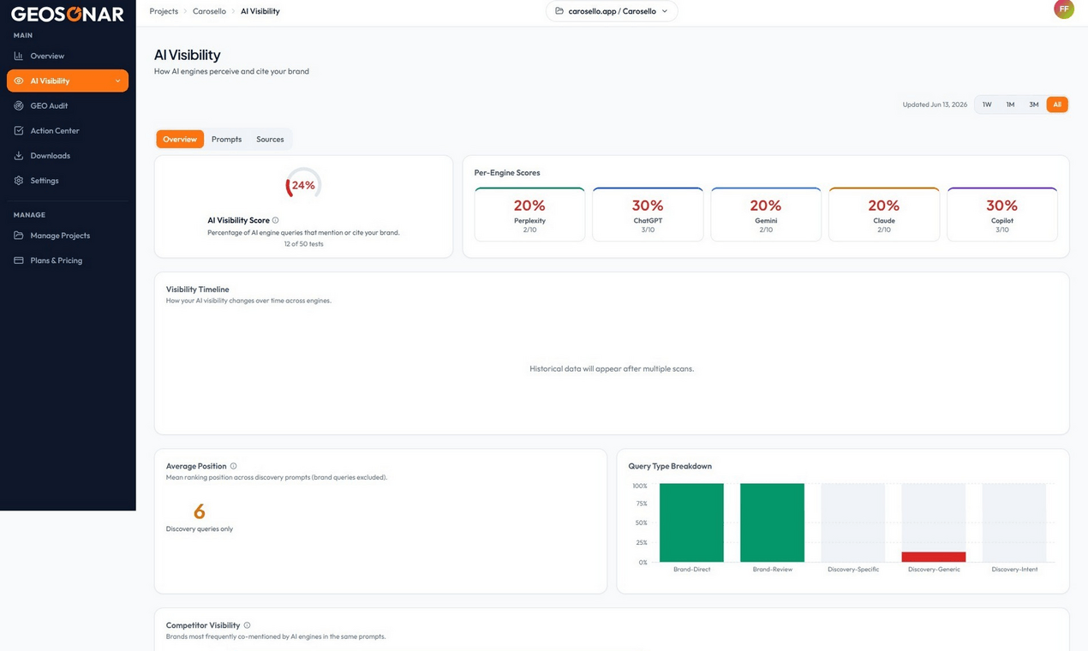
Task: Click the Plans & Pricing card icon
Action: click(19, 260)
